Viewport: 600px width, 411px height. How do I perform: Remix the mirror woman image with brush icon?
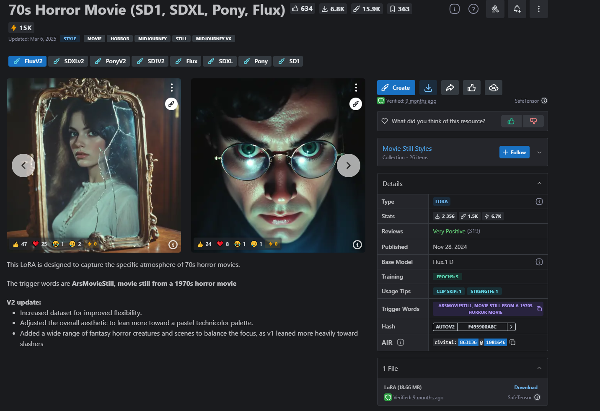(x=171, y=104)
